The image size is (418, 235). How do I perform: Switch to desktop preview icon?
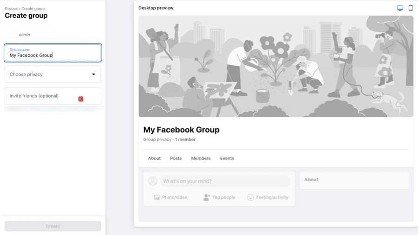pos(400,8)
